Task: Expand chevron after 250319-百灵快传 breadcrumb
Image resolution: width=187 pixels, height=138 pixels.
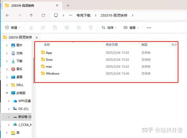Action: tap(132, 15)
